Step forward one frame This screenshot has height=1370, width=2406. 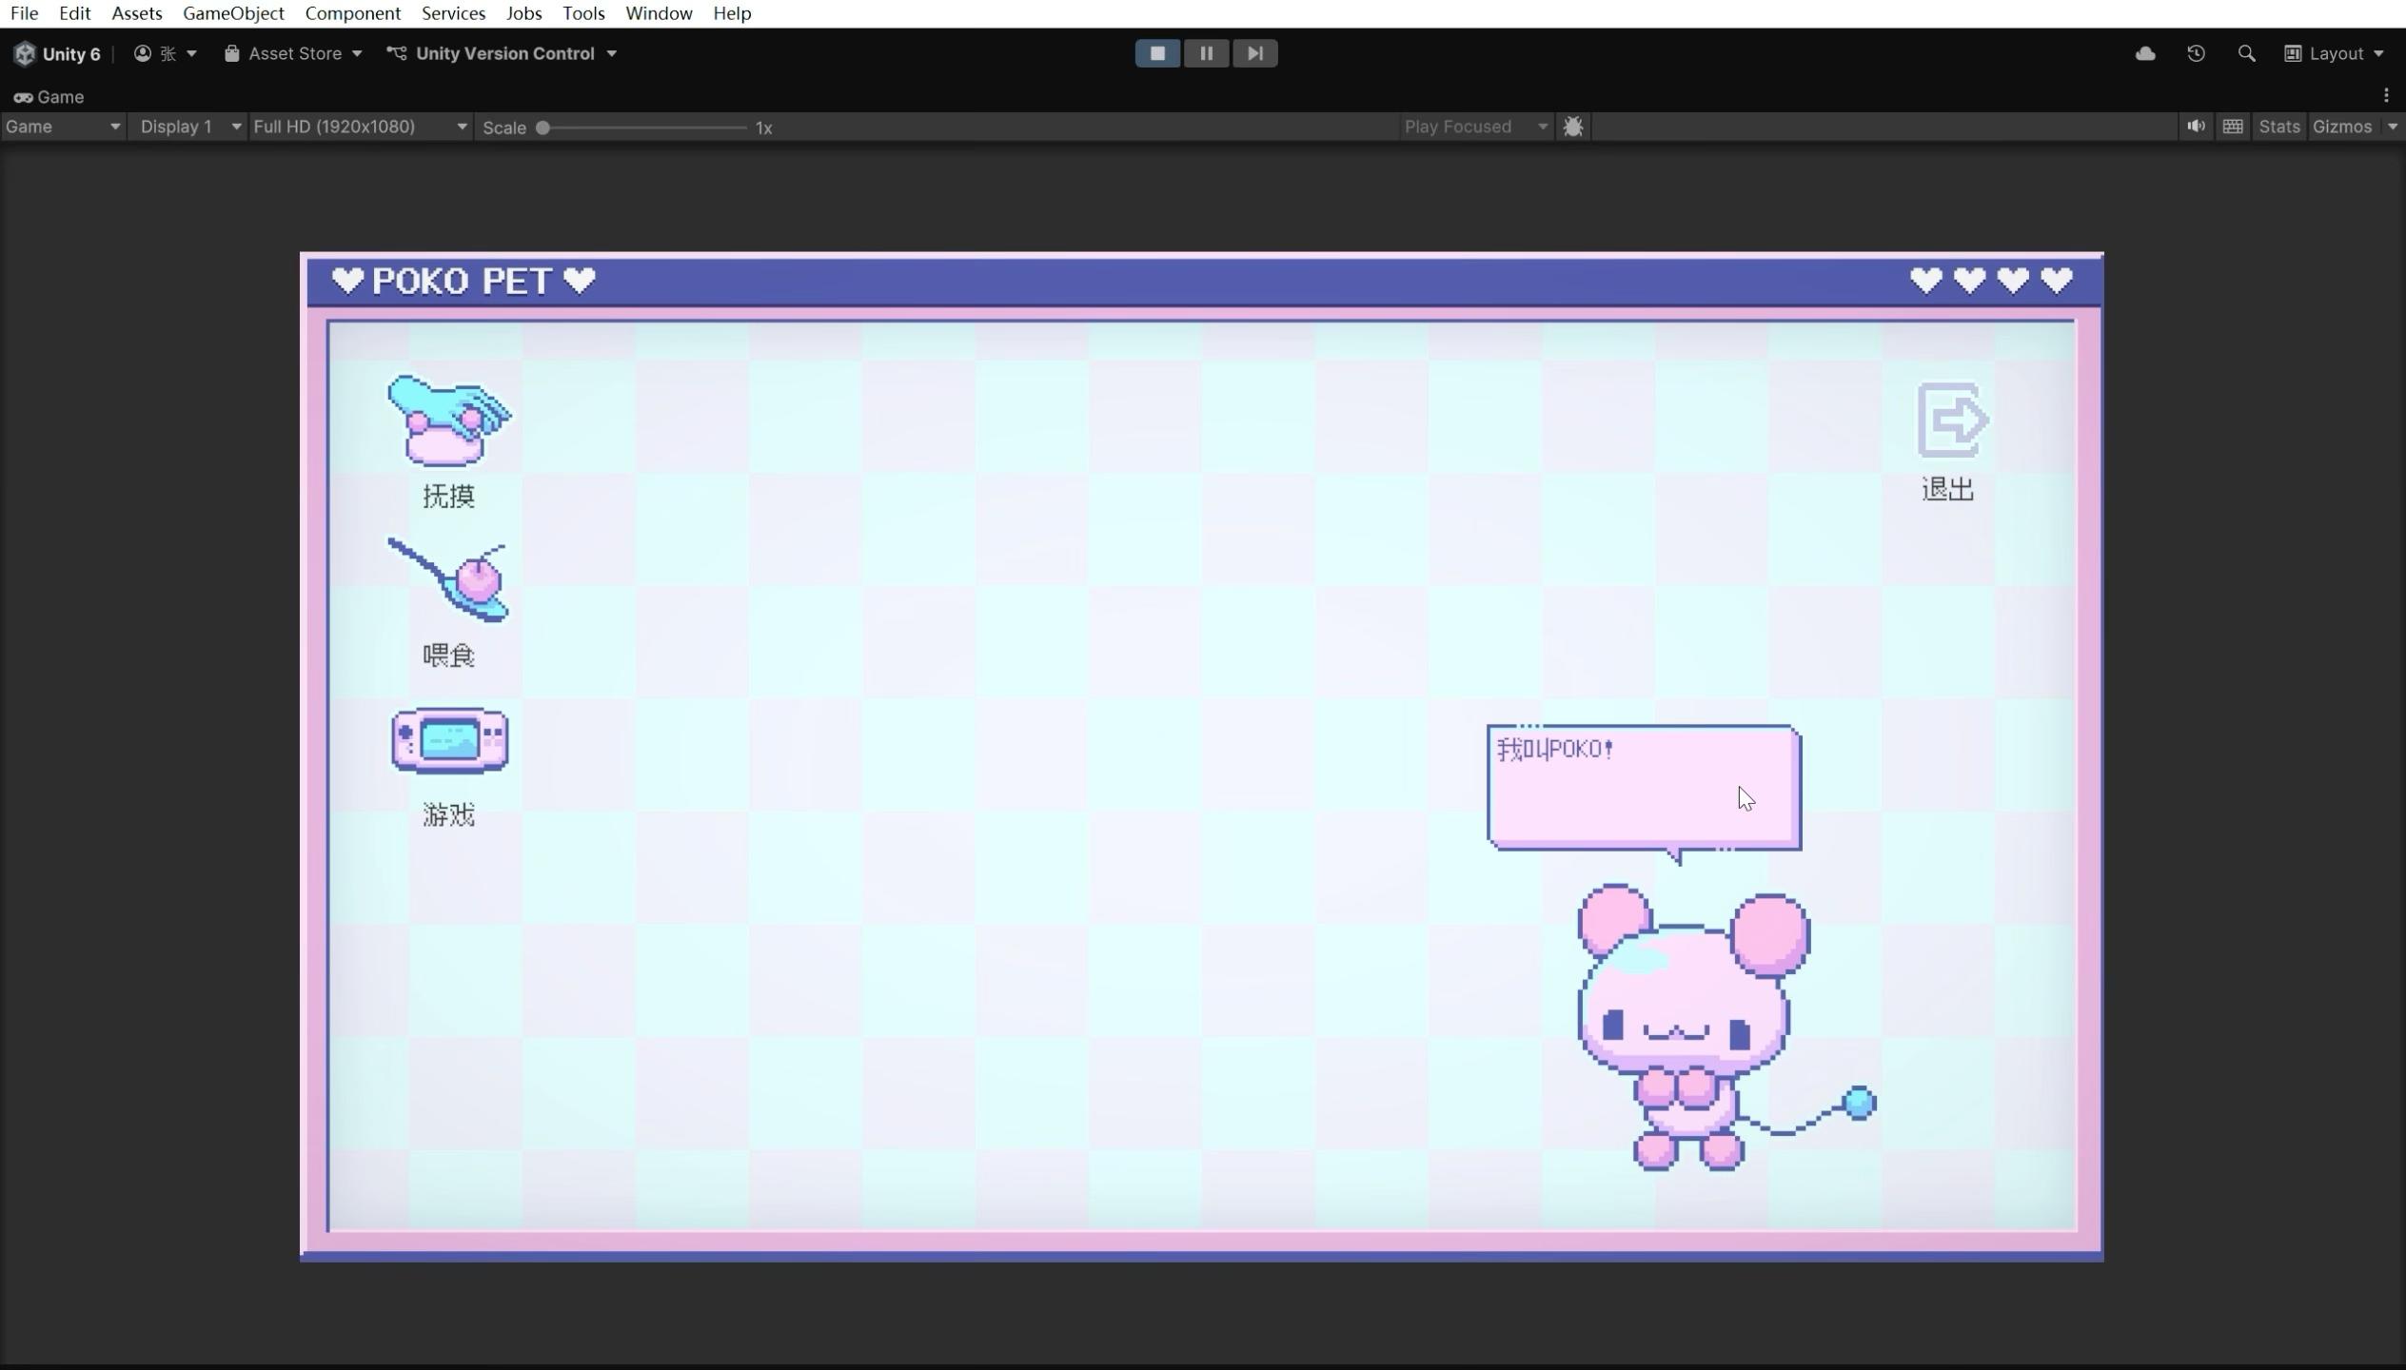(1254, 54)
